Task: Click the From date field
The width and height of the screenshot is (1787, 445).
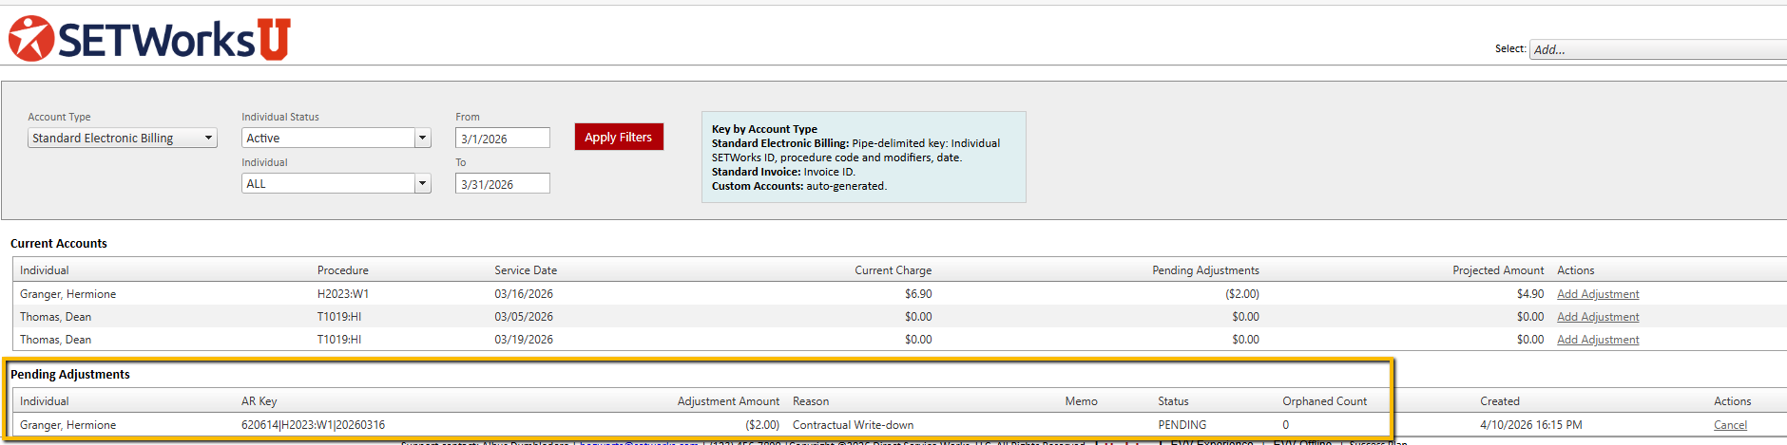Action: tap(502, 139)
